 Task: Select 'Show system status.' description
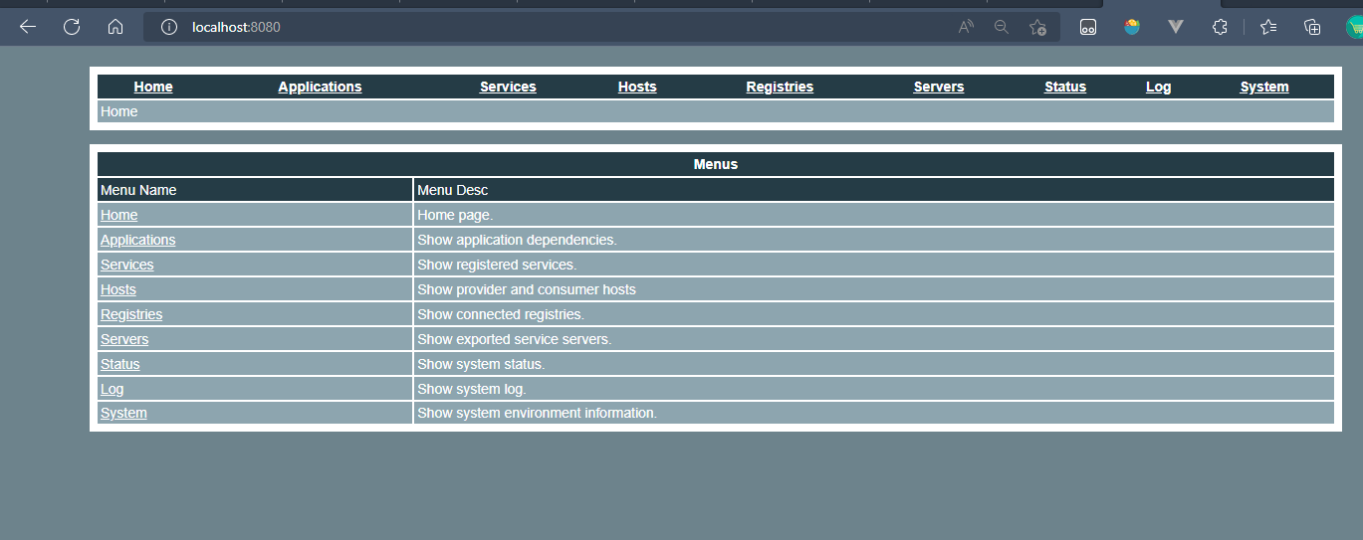pos(481,364)
